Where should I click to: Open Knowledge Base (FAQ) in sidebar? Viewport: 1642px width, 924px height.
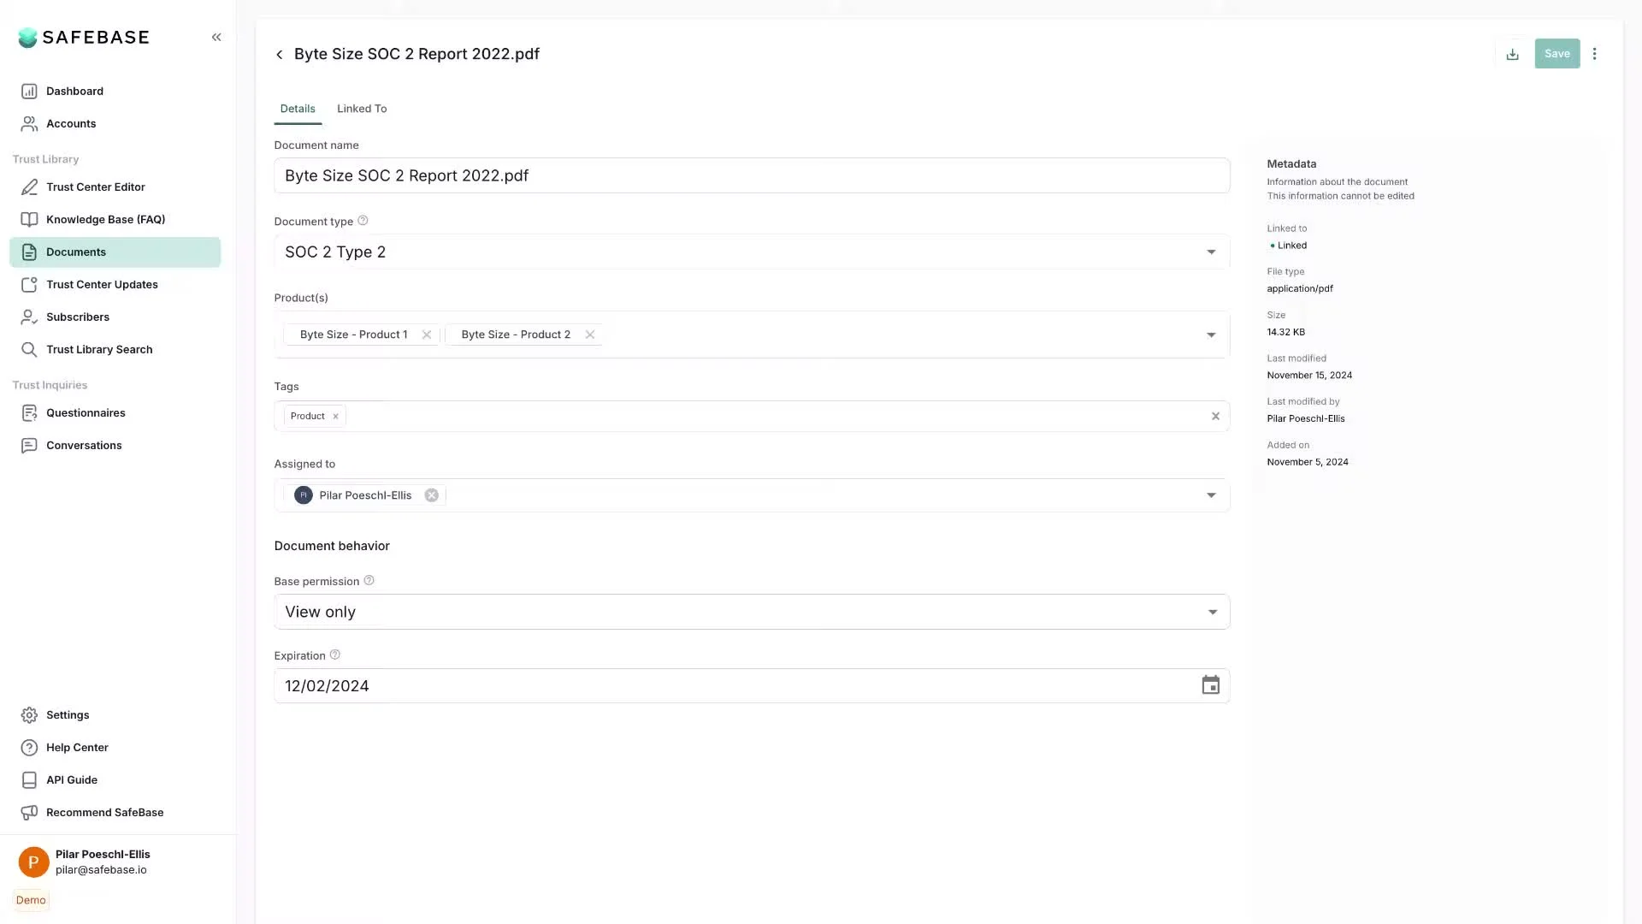tap(105, 219)
